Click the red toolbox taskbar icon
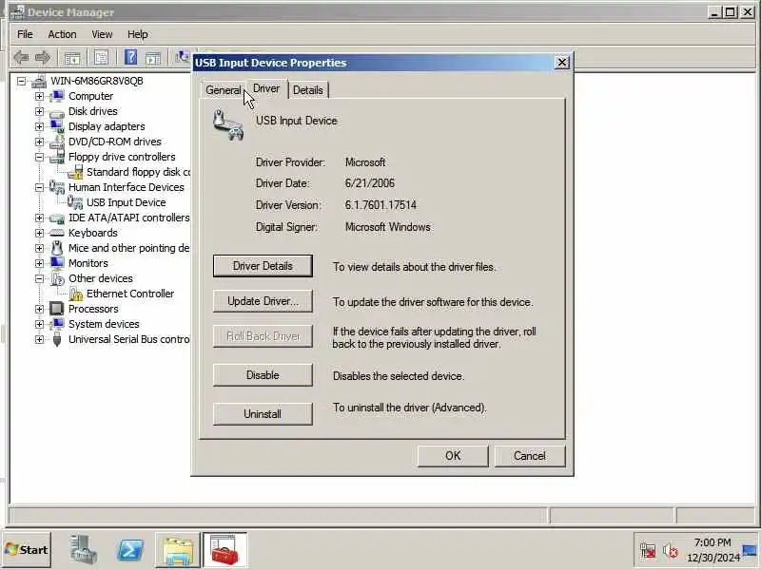This screenshot has height=570, width=761. coord(225,550)
